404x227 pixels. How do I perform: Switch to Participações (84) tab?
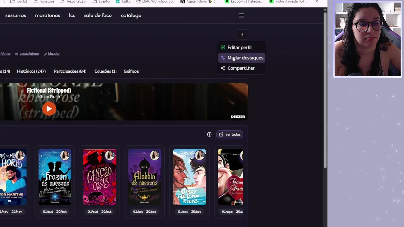pos(70,71)
